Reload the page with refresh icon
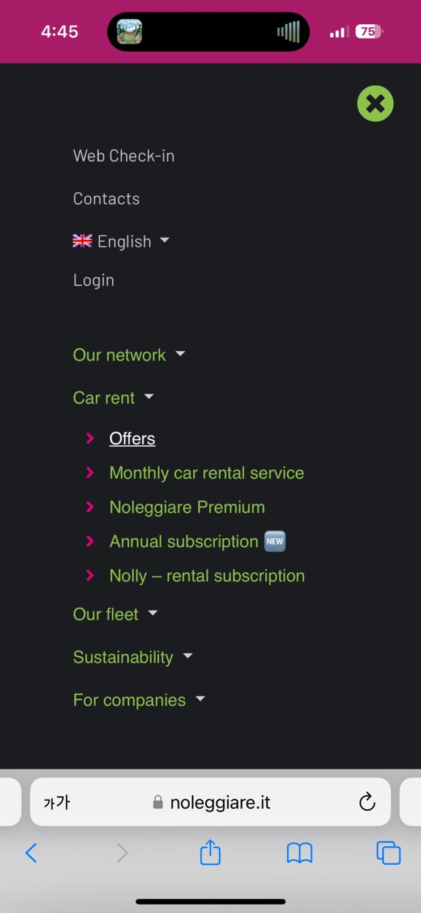Screen dimensions: 421x913 coord(367,802)
